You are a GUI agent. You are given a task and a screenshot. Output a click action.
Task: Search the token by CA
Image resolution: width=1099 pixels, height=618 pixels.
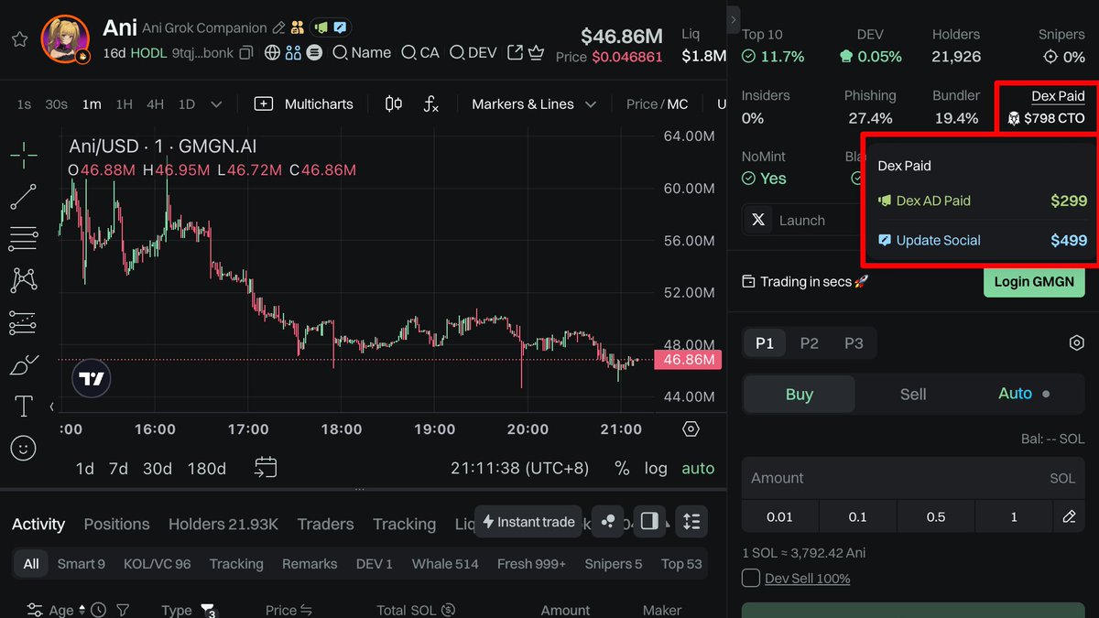coord(419,53)
